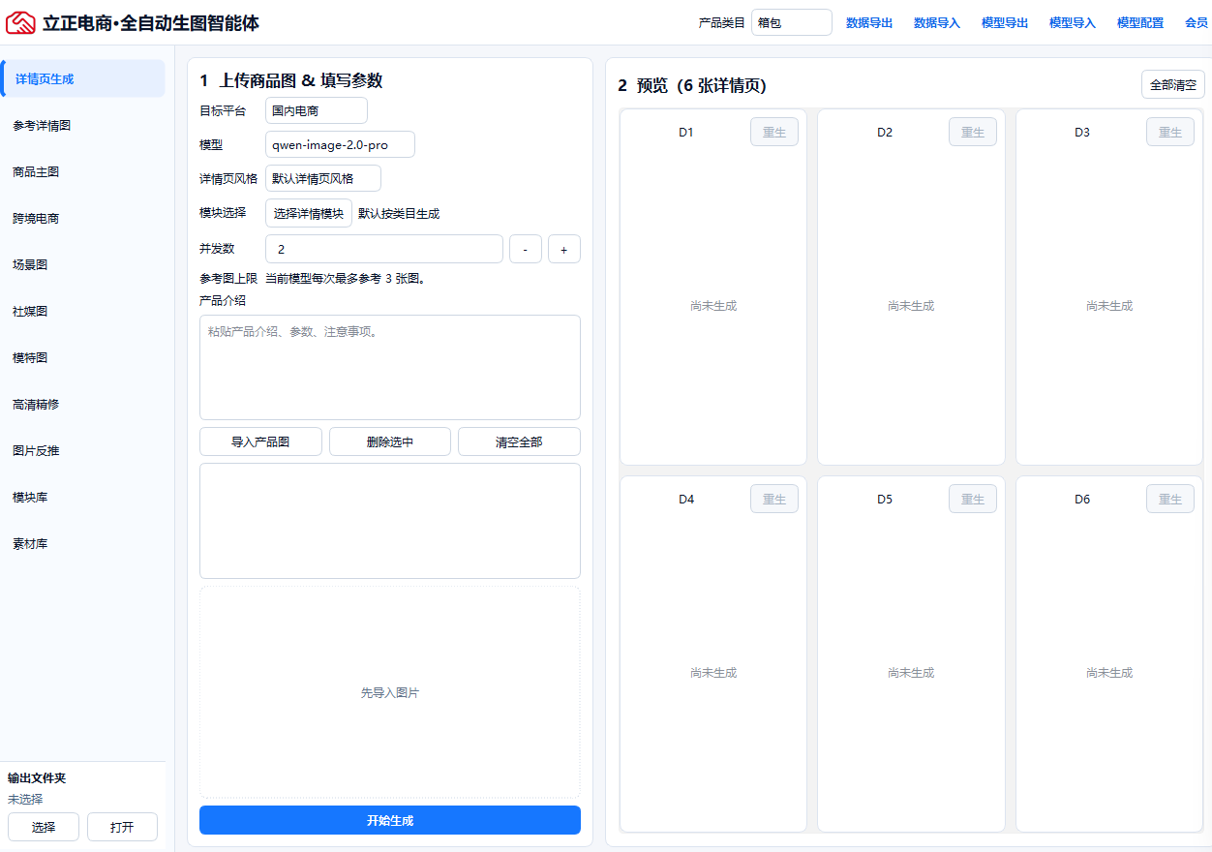
Task: Open the 跨境电商 sidebar item
Action: click(x=83, y=218)
